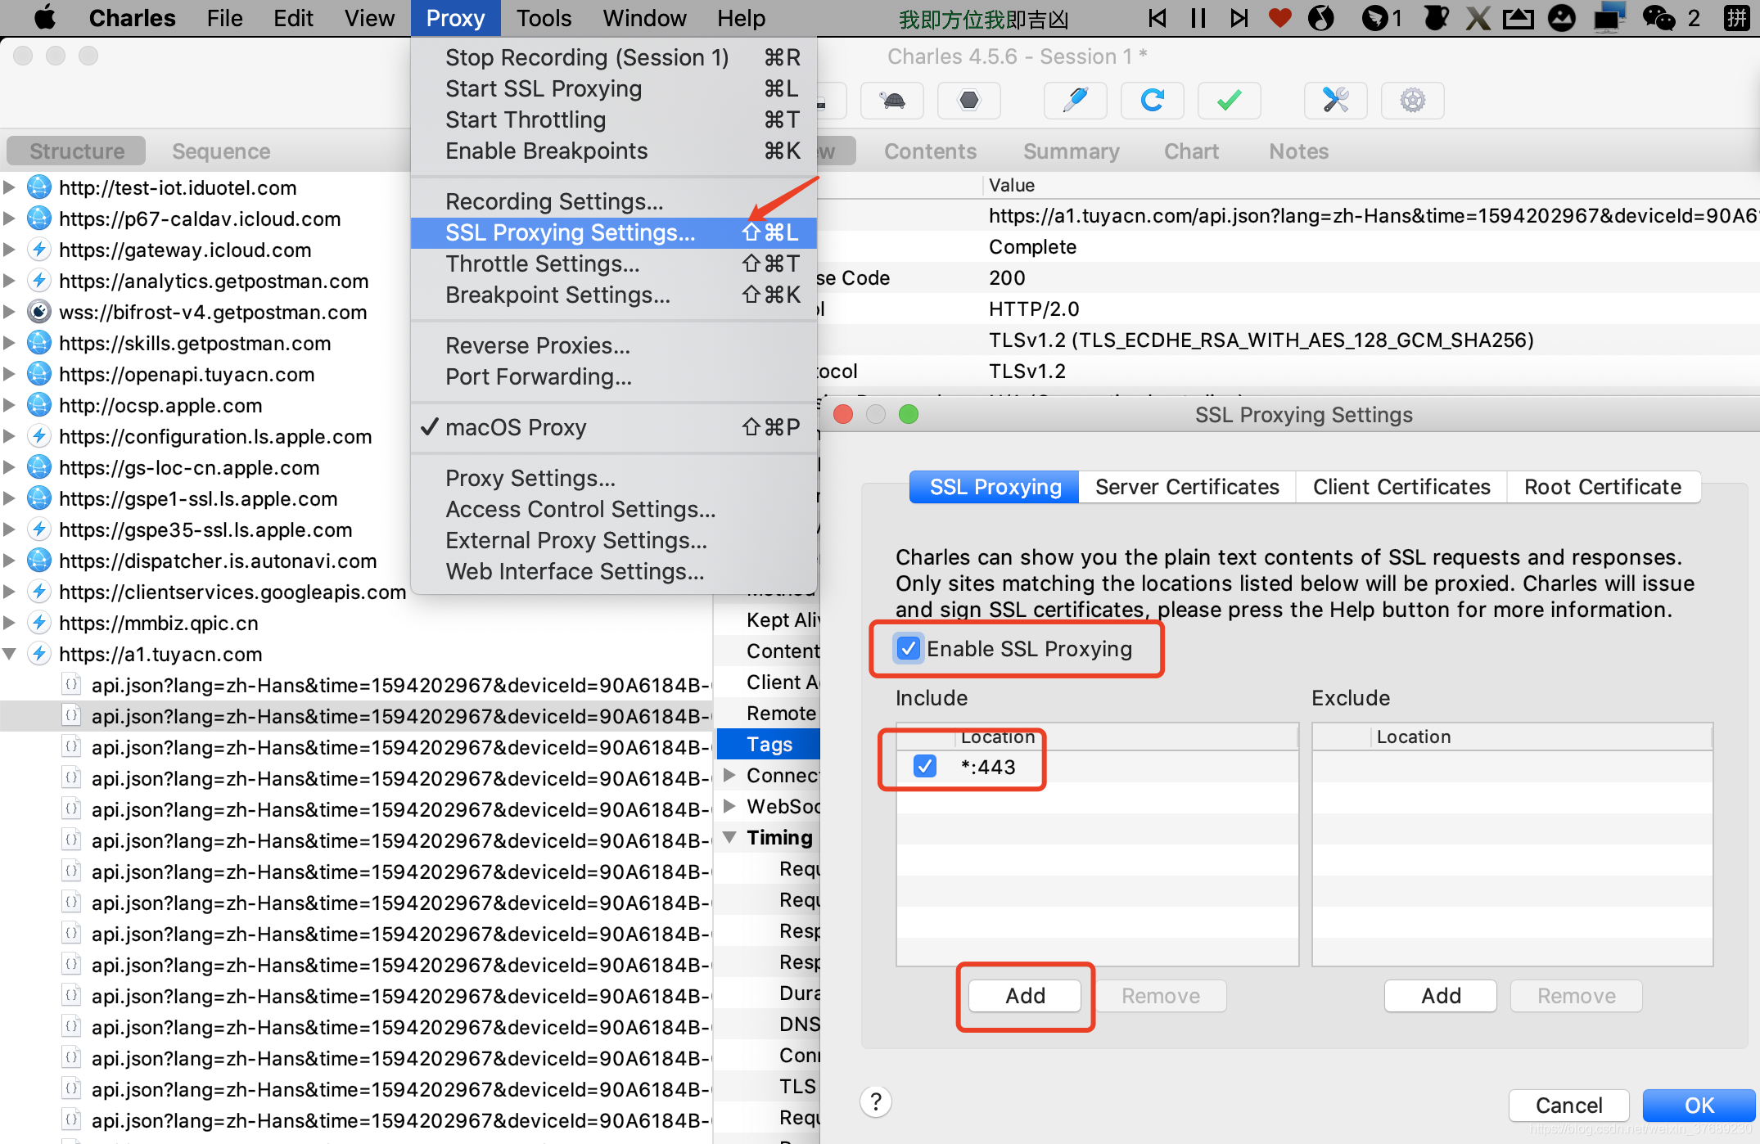Click the blue repeat request icon

[1152, 101]
